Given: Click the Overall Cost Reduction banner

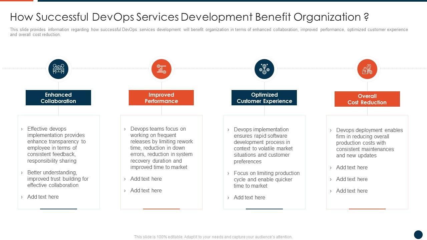Looking at the screenshot, I should tap(367, 99).
